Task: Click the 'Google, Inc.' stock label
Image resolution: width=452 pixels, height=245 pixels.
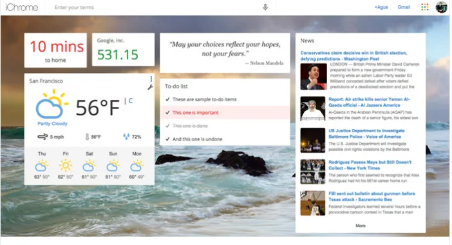Action: pos(110,41)
